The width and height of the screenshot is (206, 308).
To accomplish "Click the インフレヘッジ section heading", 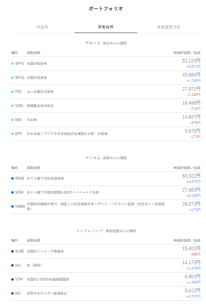I will click(x=89, y=230).
